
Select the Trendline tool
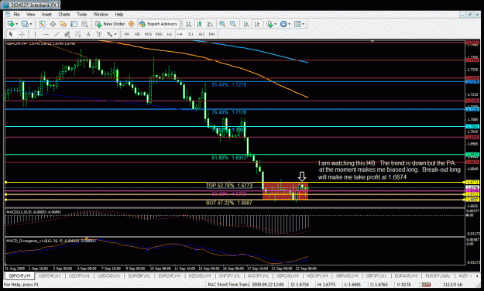(x=57, y=34)
